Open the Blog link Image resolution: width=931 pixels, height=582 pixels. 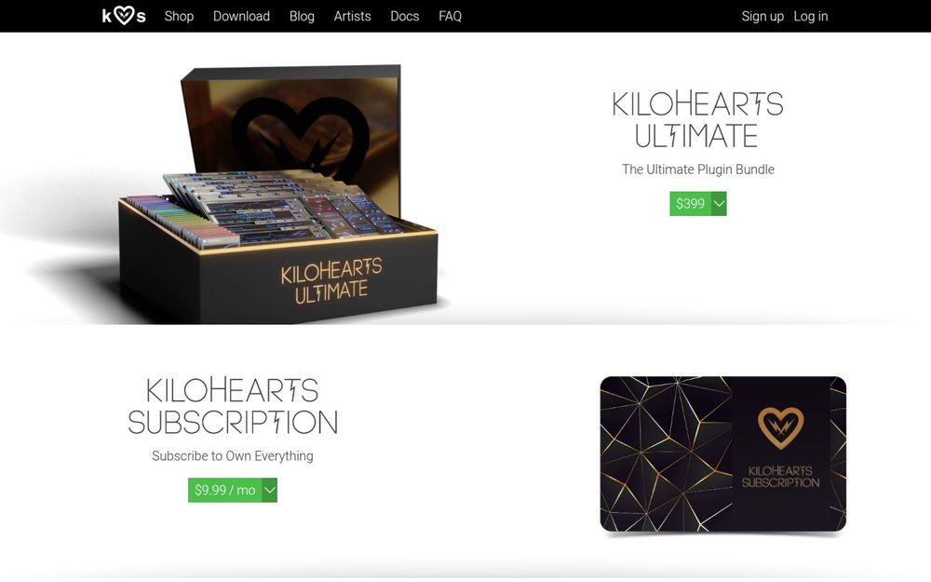[302, 16]
